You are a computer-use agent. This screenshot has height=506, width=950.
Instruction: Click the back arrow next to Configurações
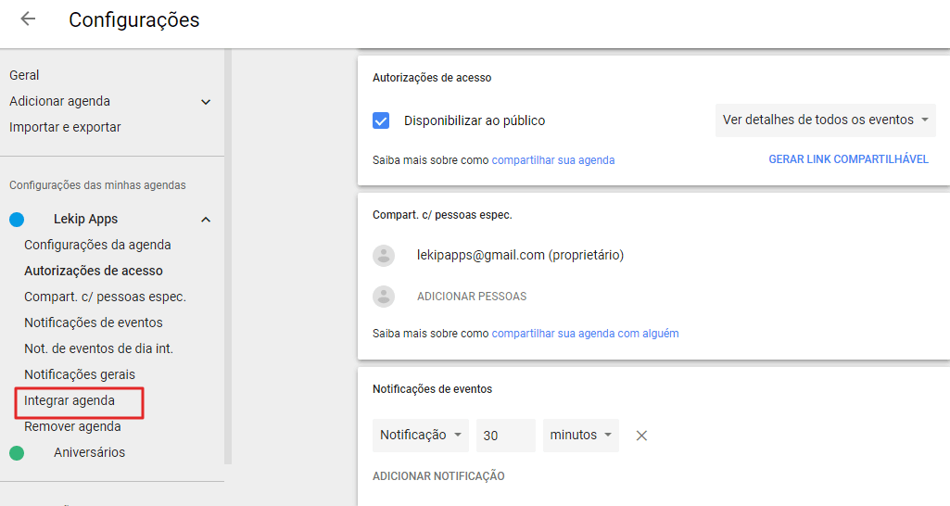click(x=28, y=19)
